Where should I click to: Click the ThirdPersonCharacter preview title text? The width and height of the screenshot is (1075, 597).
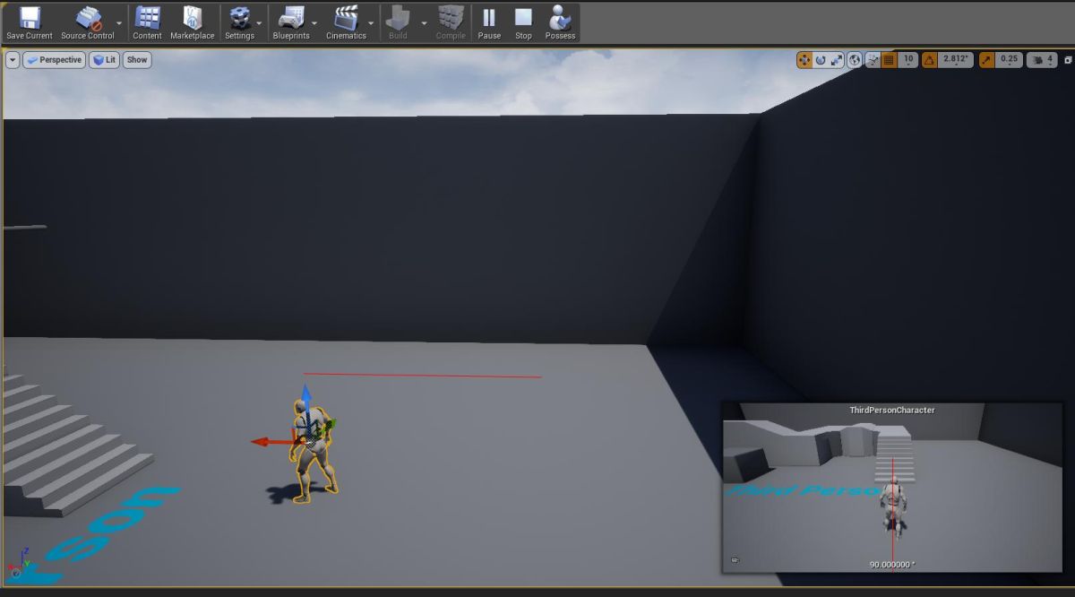892,410
